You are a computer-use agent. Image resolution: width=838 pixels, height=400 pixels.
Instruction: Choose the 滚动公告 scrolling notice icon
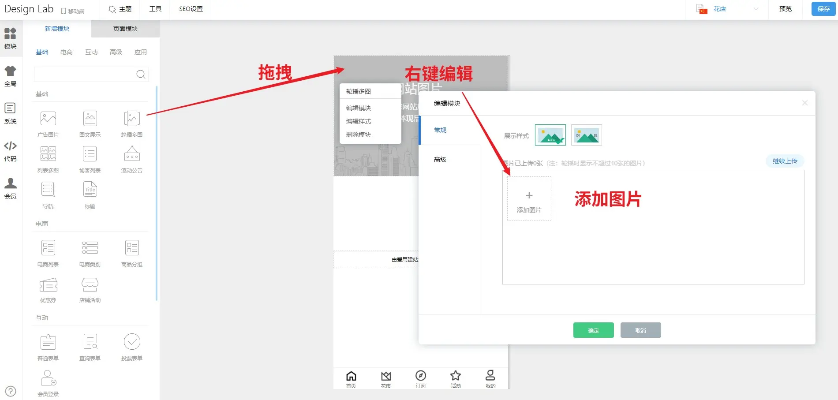point(132,154)
